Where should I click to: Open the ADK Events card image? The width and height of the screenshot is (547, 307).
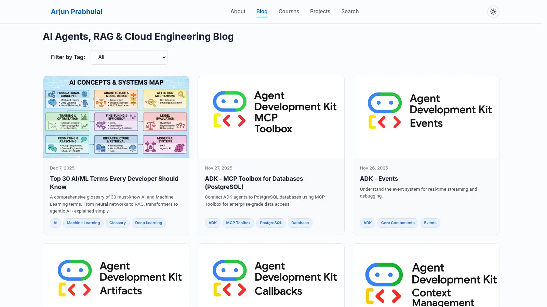(x=426, y=117)
